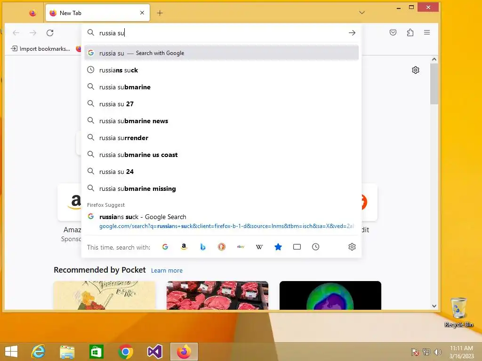The image size is (482, 361).
Task: Open the Amazon sponsored shortcut tile
Action: click(70, 202)
